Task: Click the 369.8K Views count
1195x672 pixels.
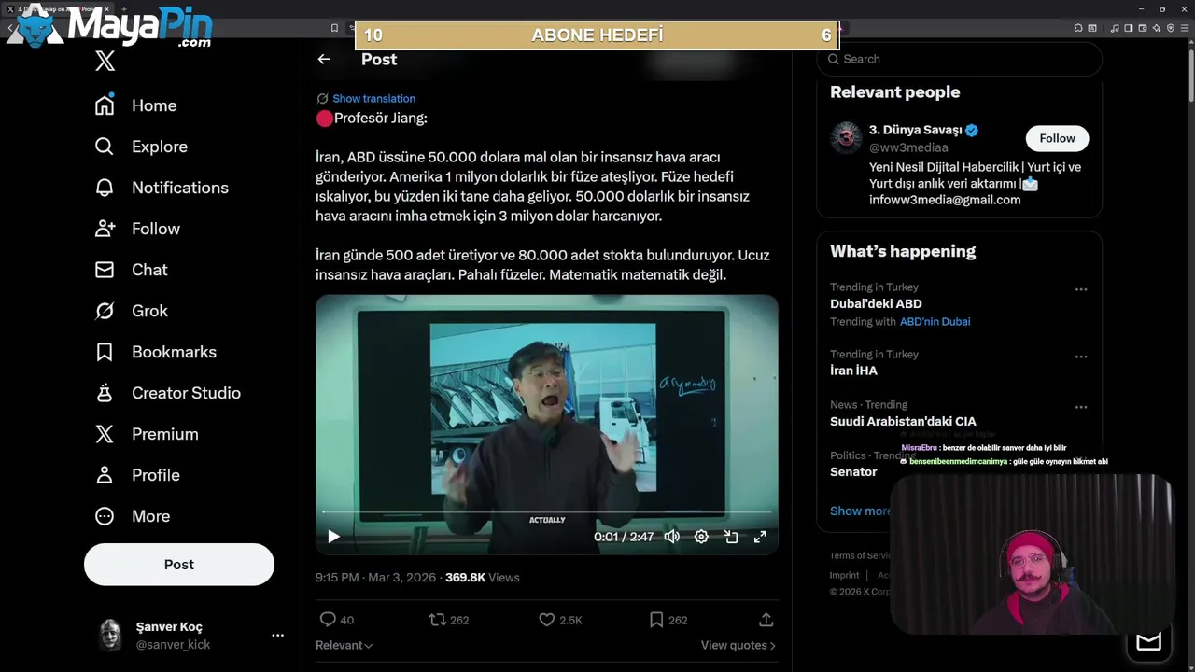Action: click(x=482, y=578)
